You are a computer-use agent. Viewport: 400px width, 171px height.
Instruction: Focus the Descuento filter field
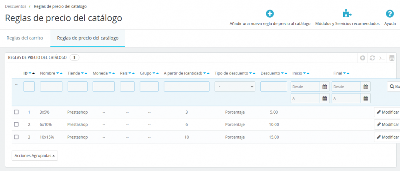coord(274,86)
